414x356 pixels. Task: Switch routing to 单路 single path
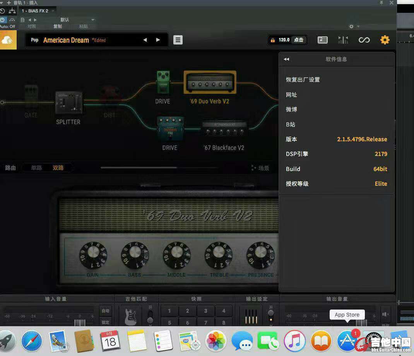(x=37, y=168)
